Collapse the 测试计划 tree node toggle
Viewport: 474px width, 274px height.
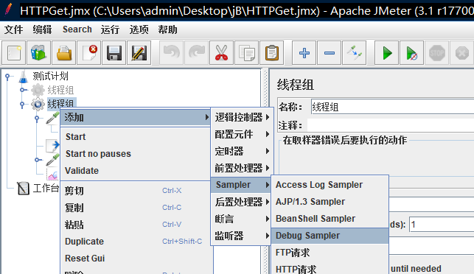8,77
